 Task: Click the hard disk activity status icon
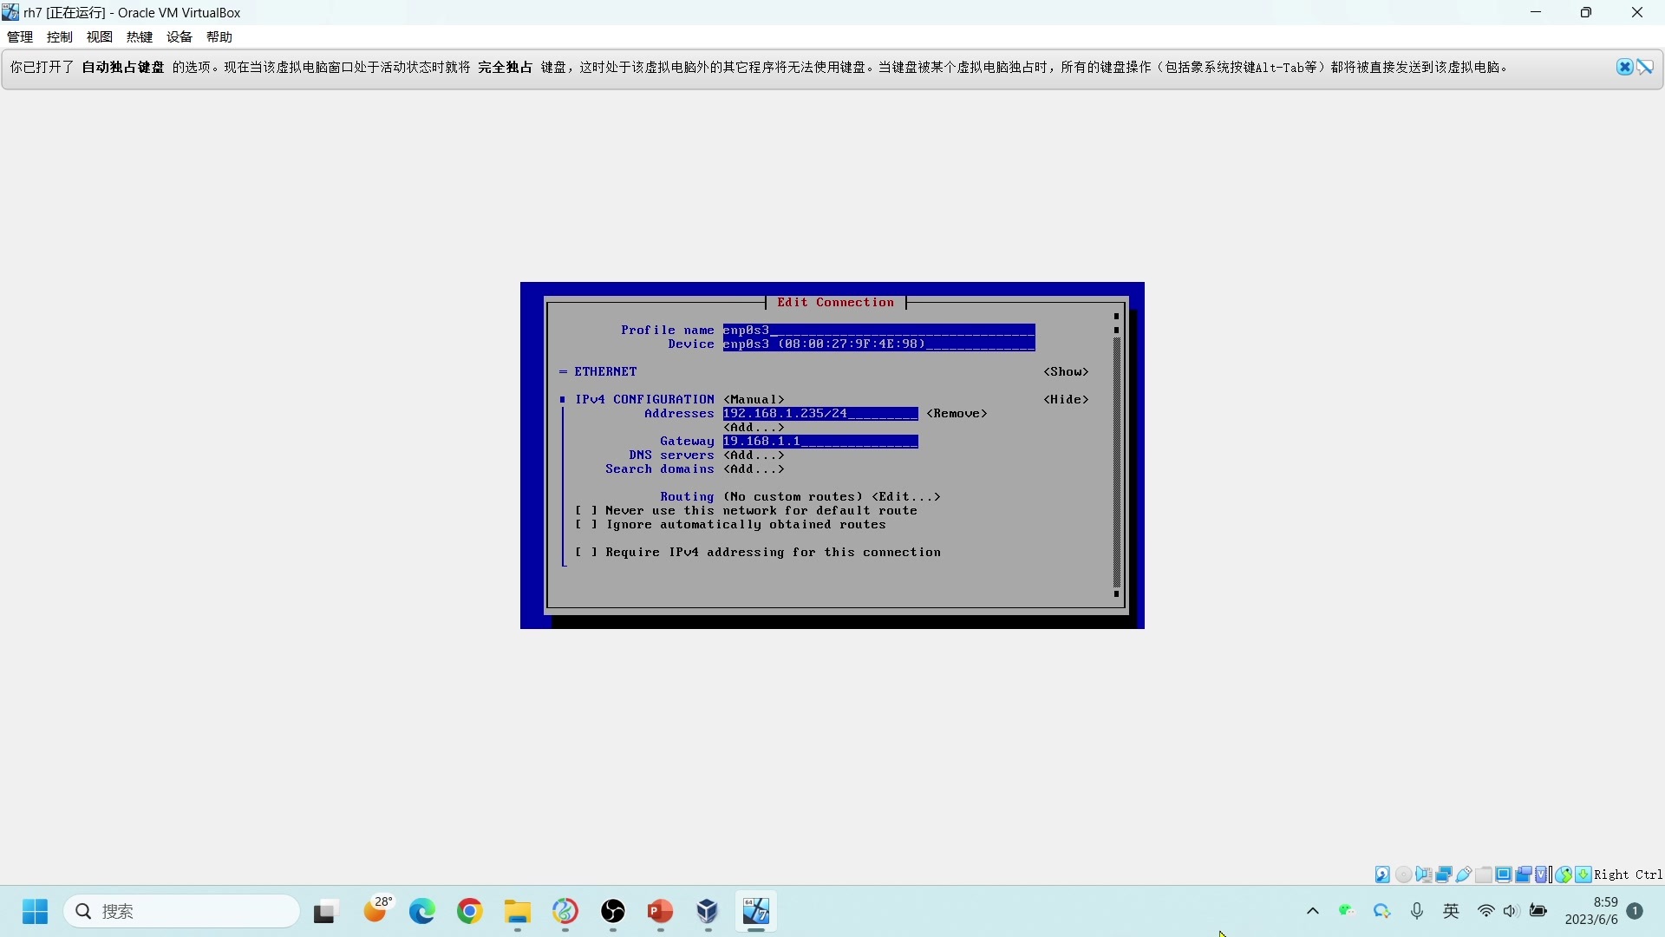coord(1382,875)
